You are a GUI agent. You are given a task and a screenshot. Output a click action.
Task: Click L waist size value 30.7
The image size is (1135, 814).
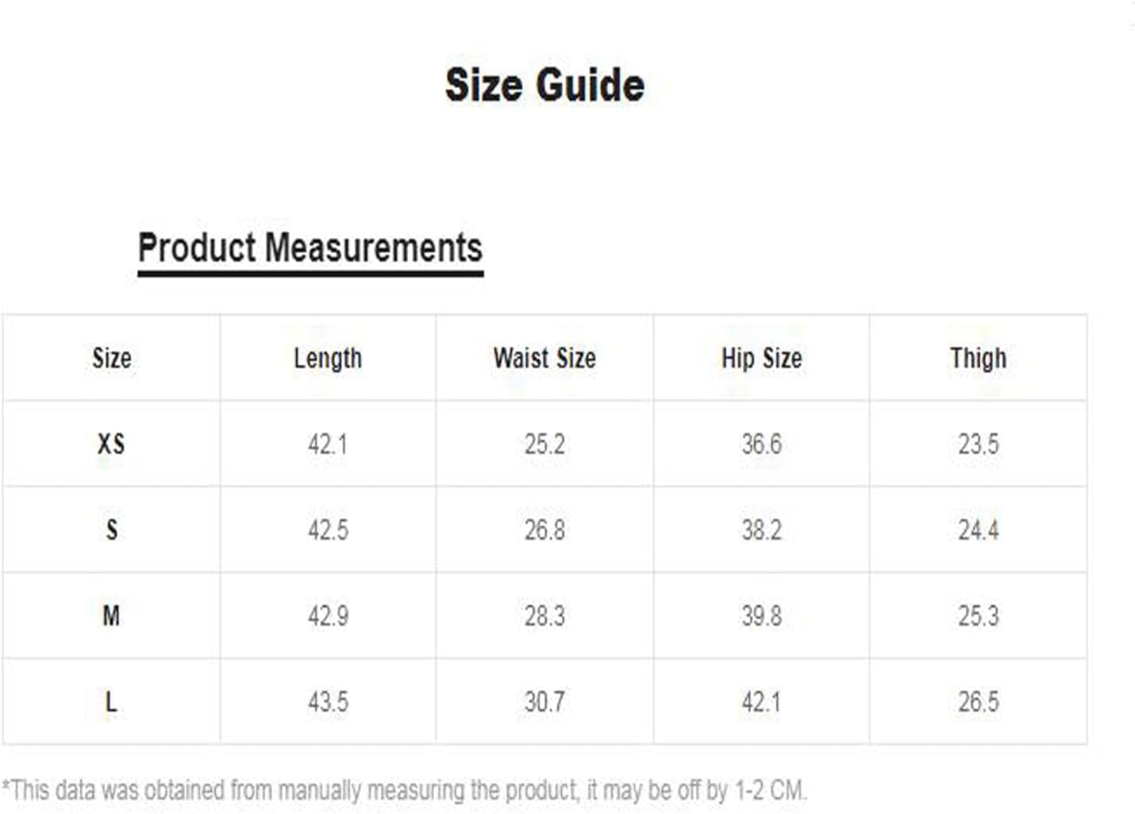[544, 701]
